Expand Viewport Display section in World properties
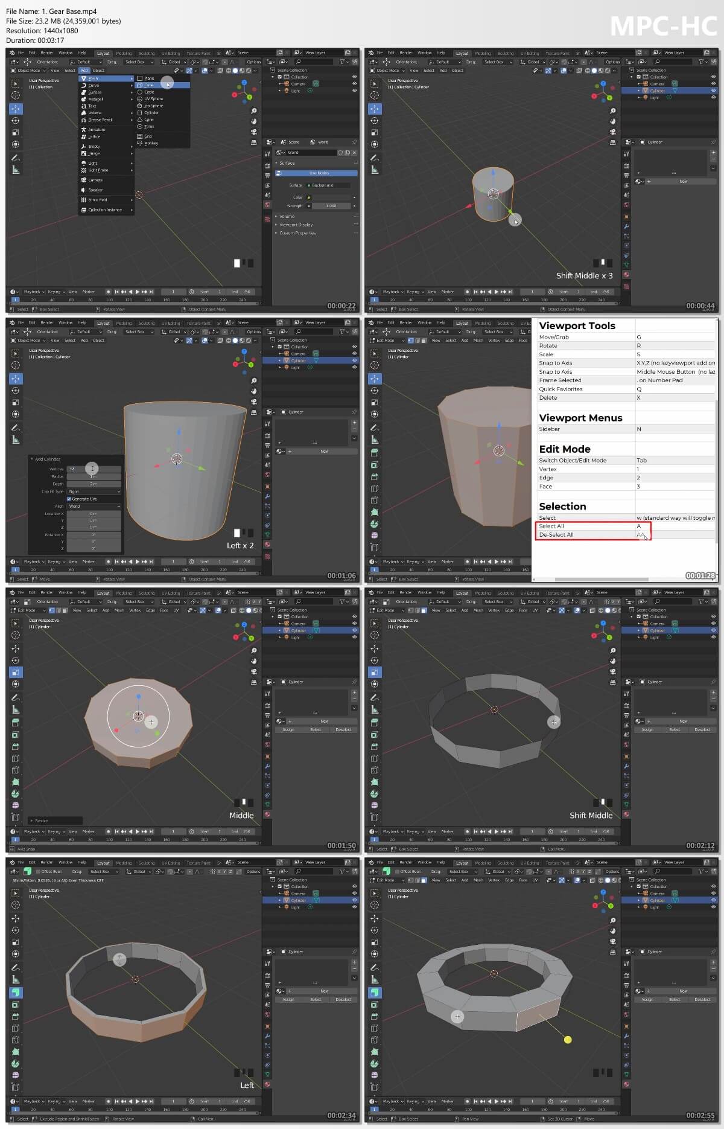The height and width of the screenshot is (1129, 724). pos(296,225)
